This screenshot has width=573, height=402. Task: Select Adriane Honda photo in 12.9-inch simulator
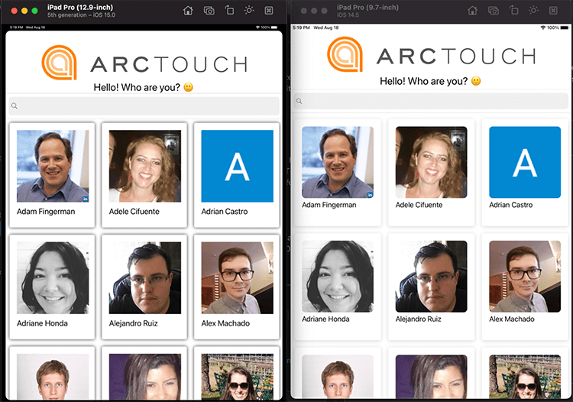point(53,277)
